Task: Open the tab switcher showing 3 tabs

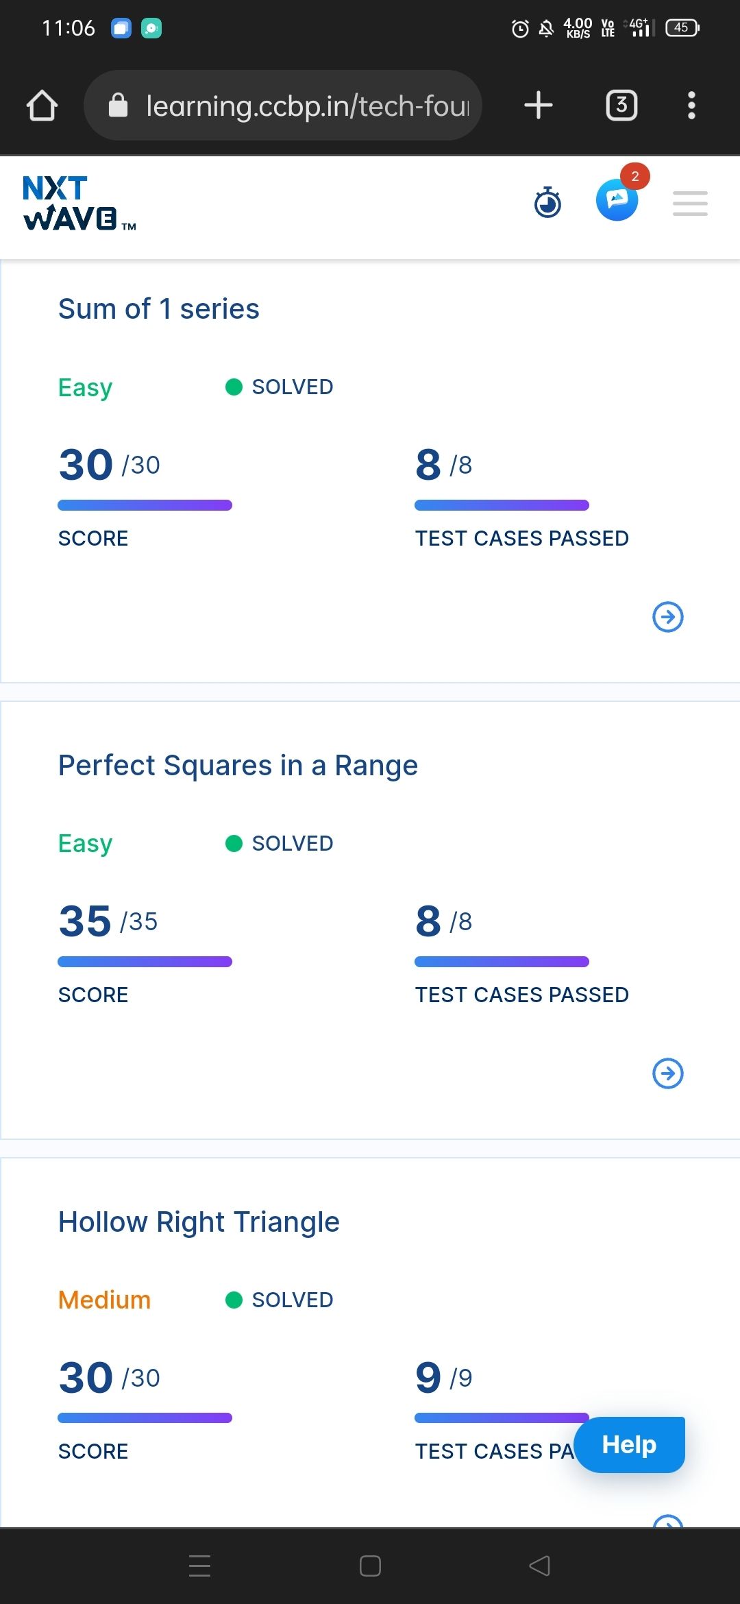Action: 621,106
